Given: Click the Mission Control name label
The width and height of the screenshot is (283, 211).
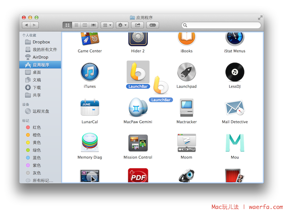Looking at the screenshot, I should click(x=138, y=157).
